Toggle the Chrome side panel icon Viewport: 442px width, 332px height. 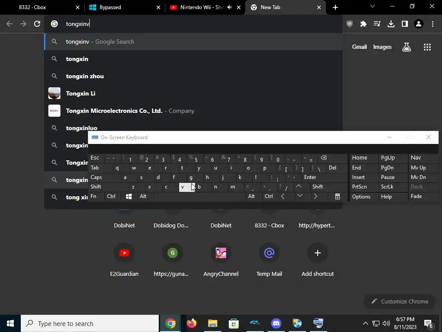click(x=405, y=24)
